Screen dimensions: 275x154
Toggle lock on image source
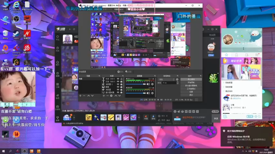click(121, 87)
